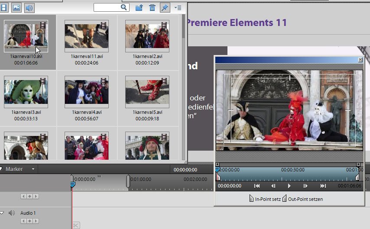Click the out-point handle on preview timeline
This screenshot has width=370, height=229.
click(357, 177)
